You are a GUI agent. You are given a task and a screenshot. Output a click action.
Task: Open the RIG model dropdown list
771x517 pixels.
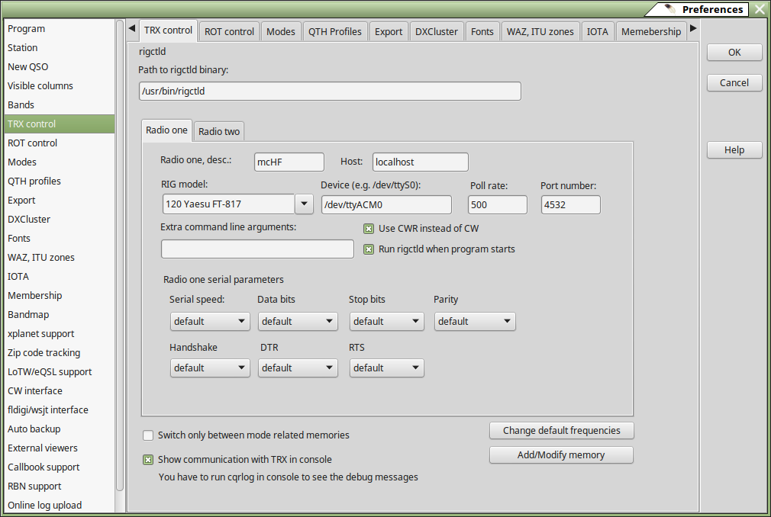pos(304,204)
